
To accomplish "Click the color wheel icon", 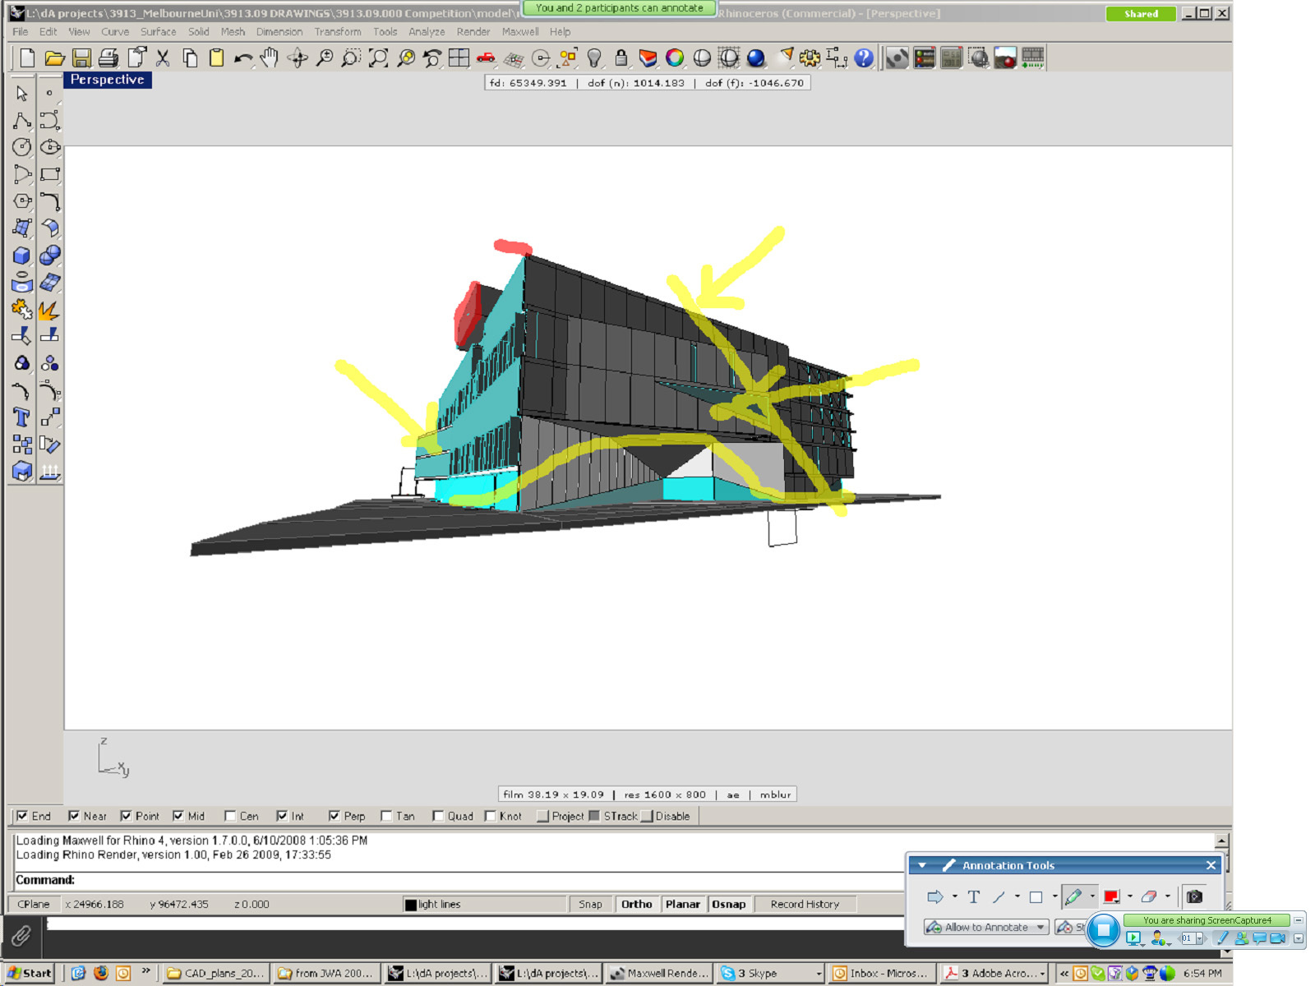I will 675,58.
